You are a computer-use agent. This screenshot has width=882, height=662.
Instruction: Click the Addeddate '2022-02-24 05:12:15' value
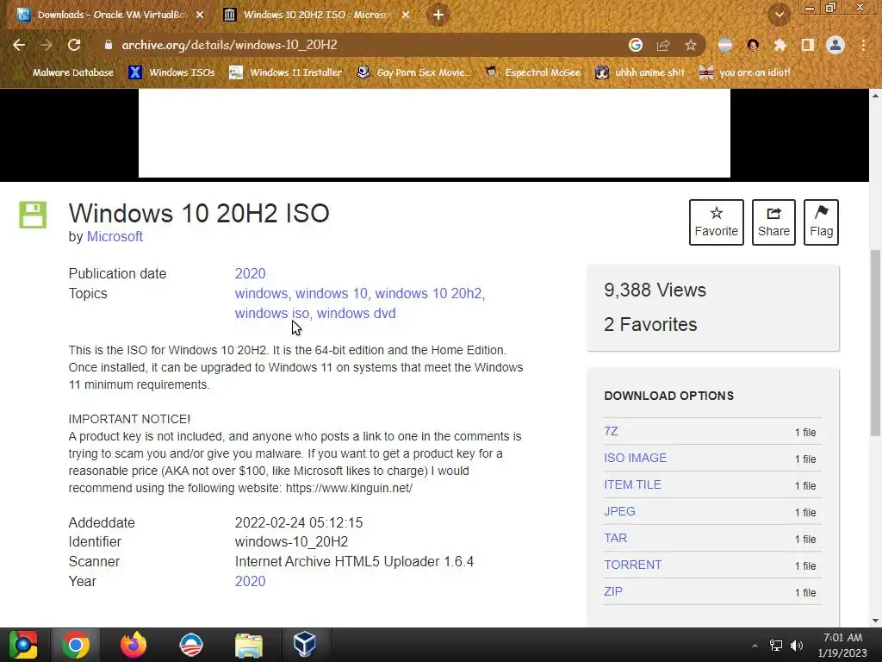pos(299,522)
